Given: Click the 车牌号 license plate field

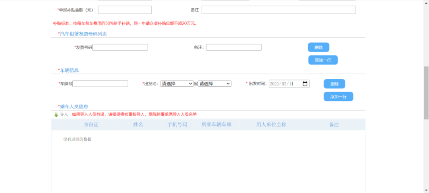Looking at the screenshot, I should point(100,84).
